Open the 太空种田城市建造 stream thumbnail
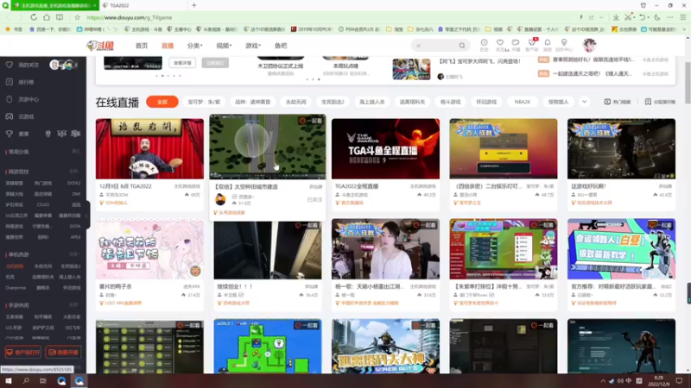 (268, 147)
